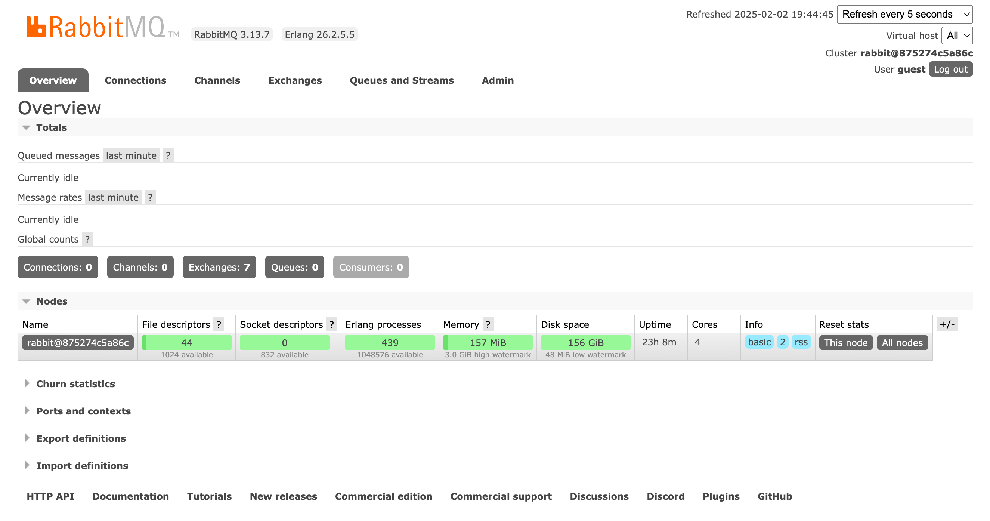
Task: Click the basic info tag
Action: (x=759, y=342)
